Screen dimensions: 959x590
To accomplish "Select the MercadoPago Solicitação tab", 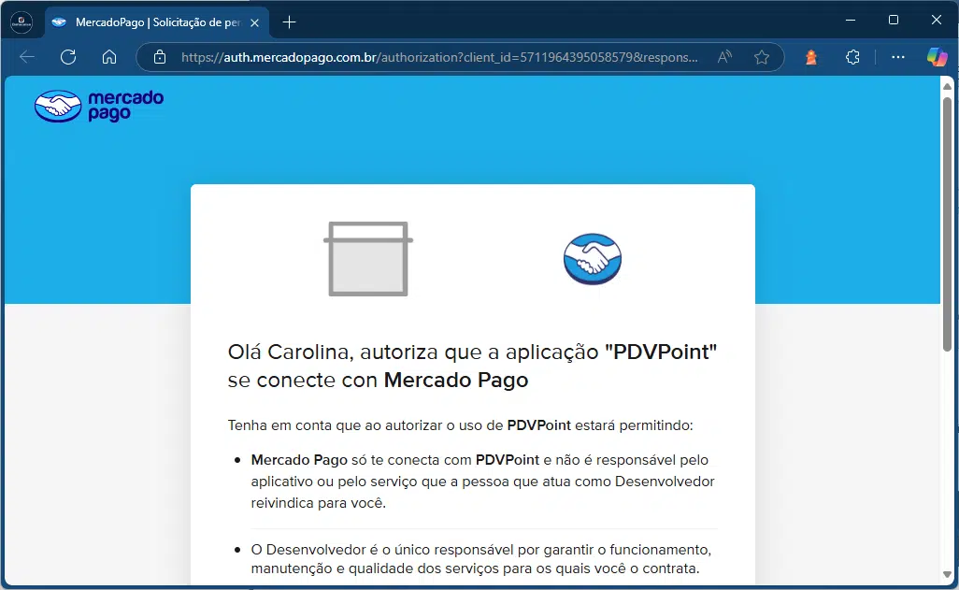I will pos(157,22).
